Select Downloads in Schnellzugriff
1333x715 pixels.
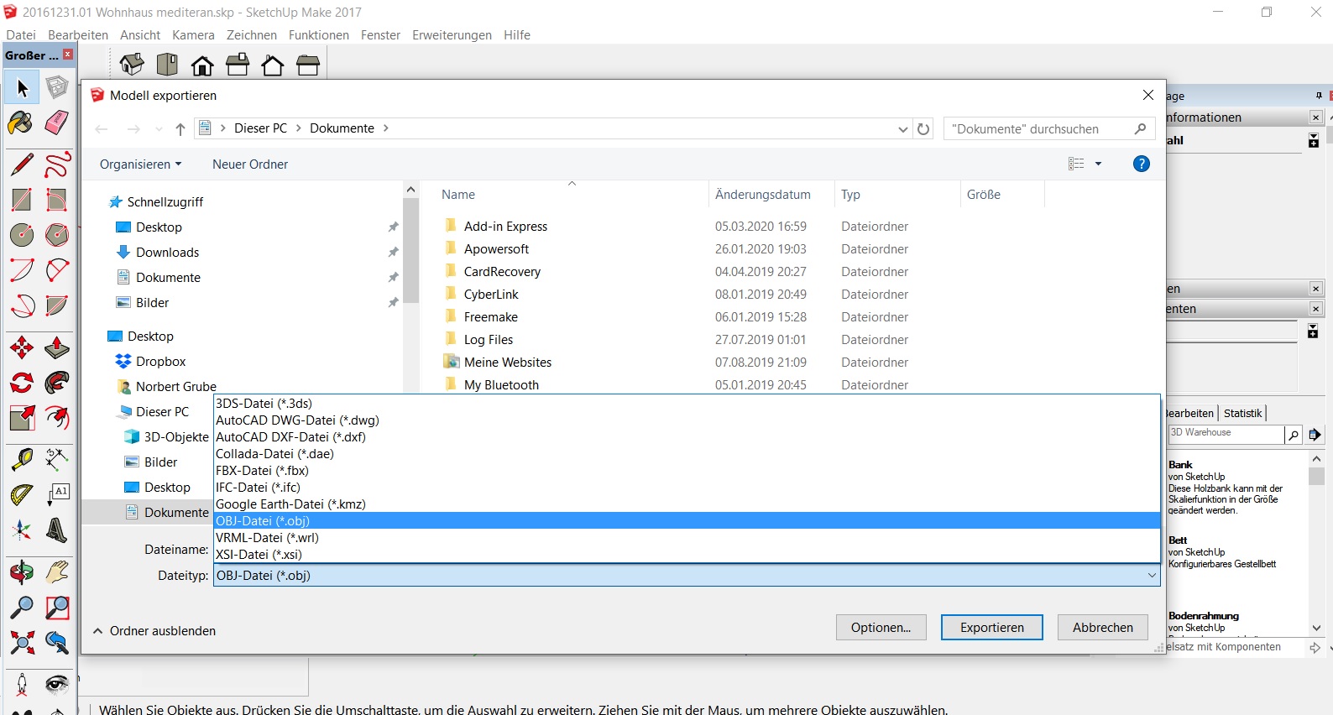[167, 253]
